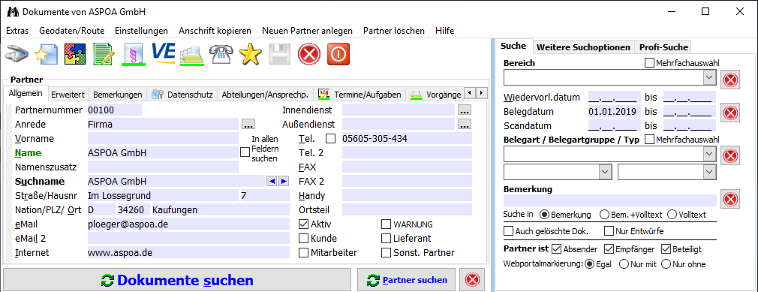Open the puzzle pieces toolbar icon

click(x=75, y=54)
